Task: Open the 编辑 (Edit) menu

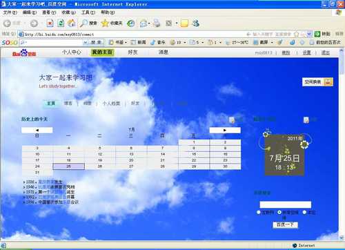Action: coord(30,12)
